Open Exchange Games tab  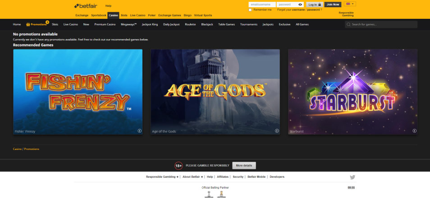(x=170, y=15)
